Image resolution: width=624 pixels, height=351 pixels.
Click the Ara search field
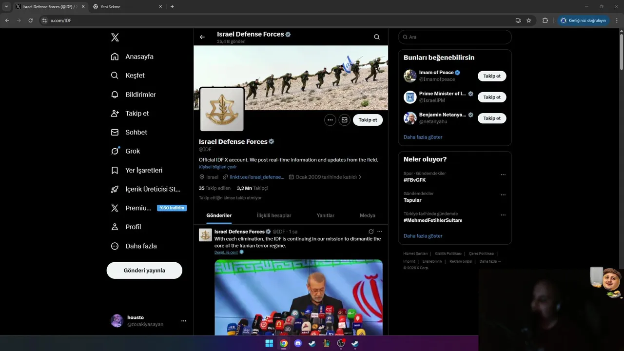455,37
